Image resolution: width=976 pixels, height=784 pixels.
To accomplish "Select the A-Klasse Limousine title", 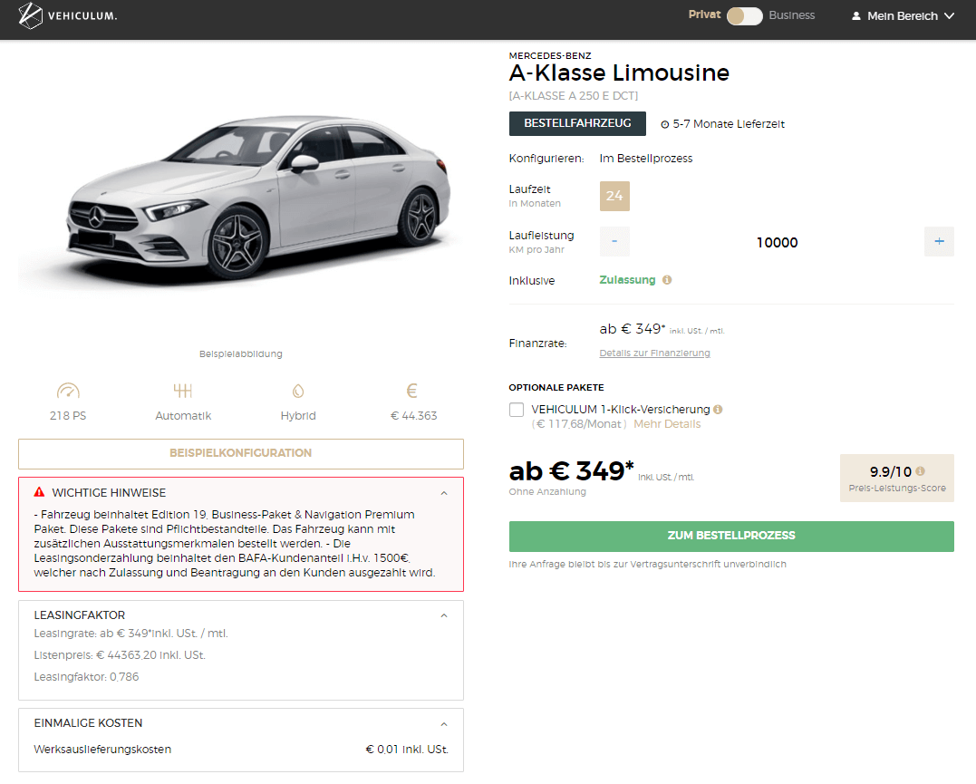I will tap(619, 73).
